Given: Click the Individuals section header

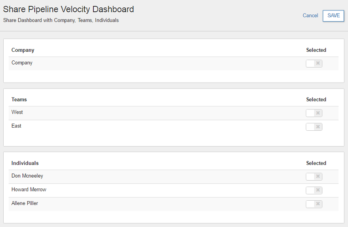Looking at the screenshot, I should click(25, 163).
